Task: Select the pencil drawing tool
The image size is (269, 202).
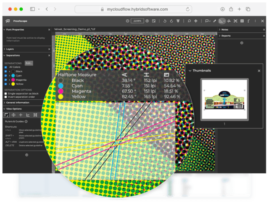Action: click(x=215, y=21)
